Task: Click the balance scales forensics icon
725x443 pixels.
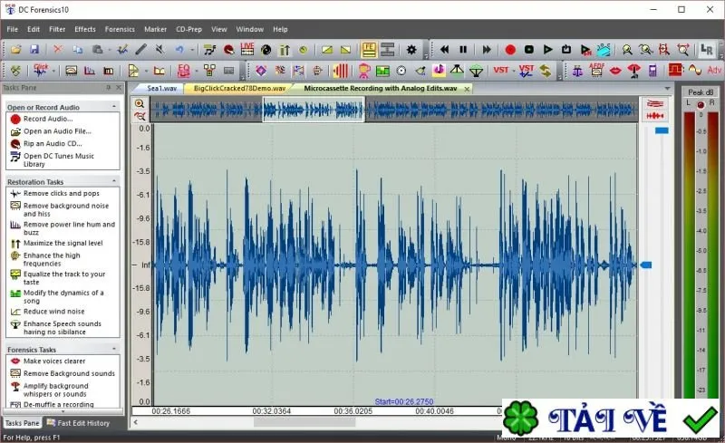Action: click(x=577, y=71)
